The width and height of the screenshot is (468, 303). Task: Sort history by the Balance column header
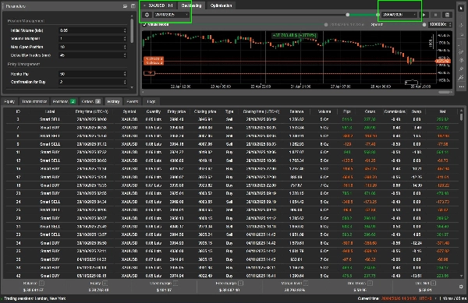pos(296,111)
